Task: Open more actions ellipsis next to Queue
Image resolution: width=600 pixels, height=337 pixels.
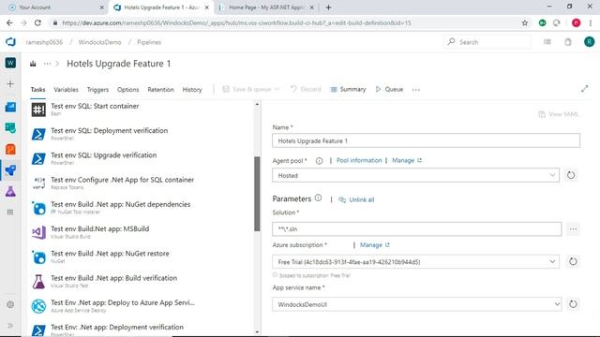Action: (x=416, y=90)
